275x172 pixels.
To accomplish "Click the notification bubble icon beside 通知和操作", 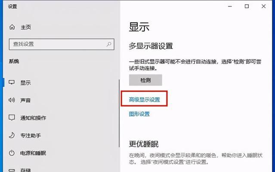I will coord(12,117).
